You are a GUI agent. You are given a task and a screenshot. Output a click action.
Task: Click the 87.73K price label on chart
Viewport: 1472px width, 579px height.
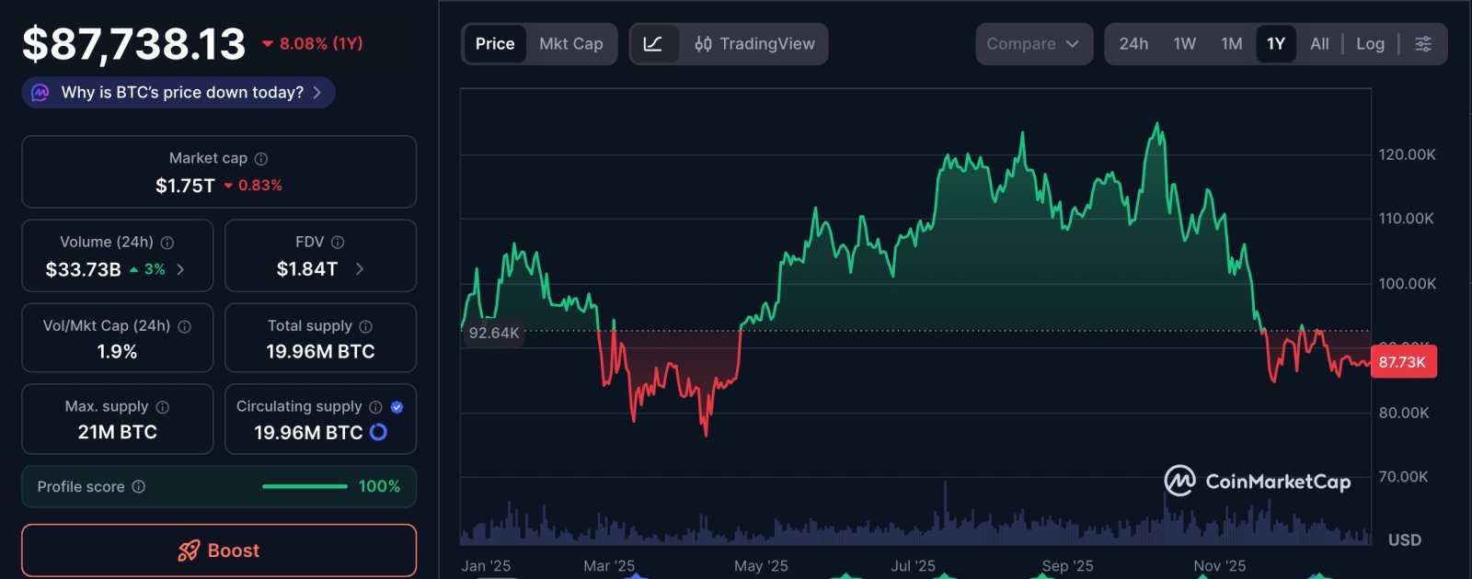(x=1402, y=362)
